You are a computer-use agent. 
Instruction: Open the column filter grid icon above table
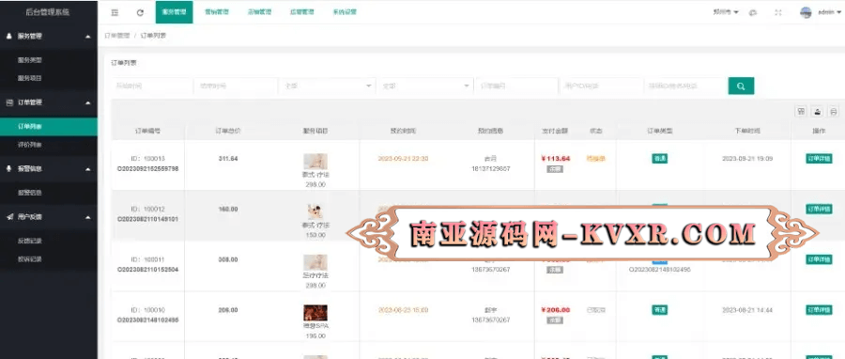pos(802,111)
